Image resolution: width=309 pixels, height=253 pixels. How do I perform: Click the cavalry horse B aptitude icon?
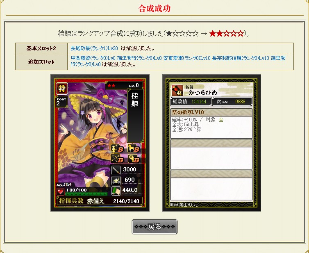[x=134, y=149]
